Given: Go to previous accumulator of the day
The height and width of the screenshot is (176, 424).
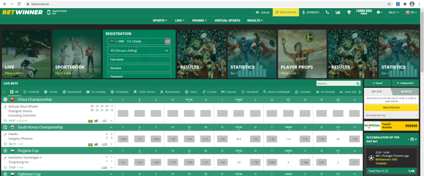Looking at the screenshot, I should [x=408, y=139].
